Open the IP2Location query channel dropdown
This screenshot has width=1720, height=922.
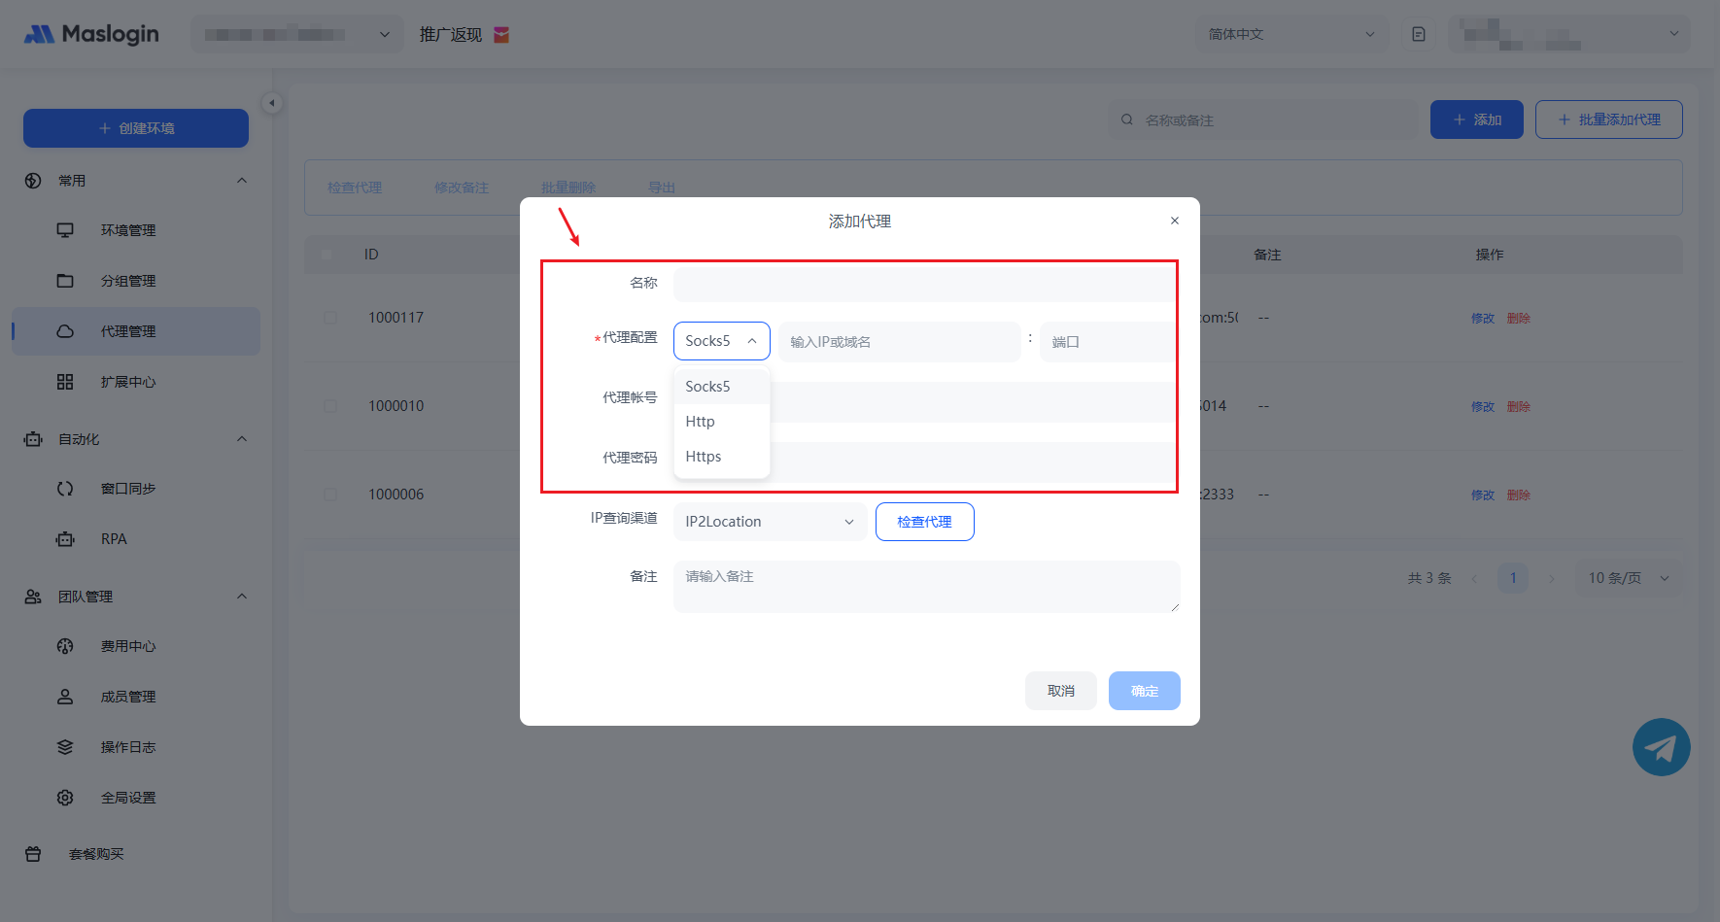pyautogui.click(x=769, y=522)
